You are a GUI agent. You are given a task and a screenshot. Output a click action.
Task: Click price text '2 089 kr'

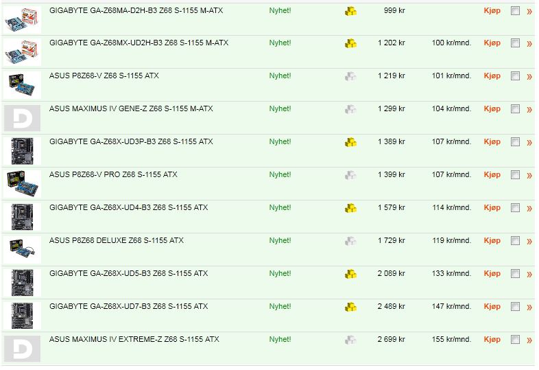[x=391, y=274]
